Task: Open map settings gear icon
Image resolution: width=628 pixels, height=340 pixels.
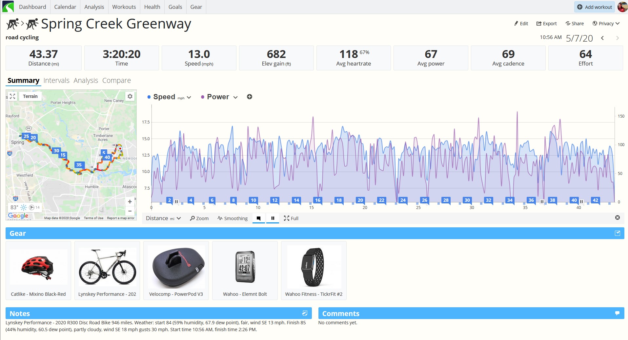Action: (x=130, y=96)
